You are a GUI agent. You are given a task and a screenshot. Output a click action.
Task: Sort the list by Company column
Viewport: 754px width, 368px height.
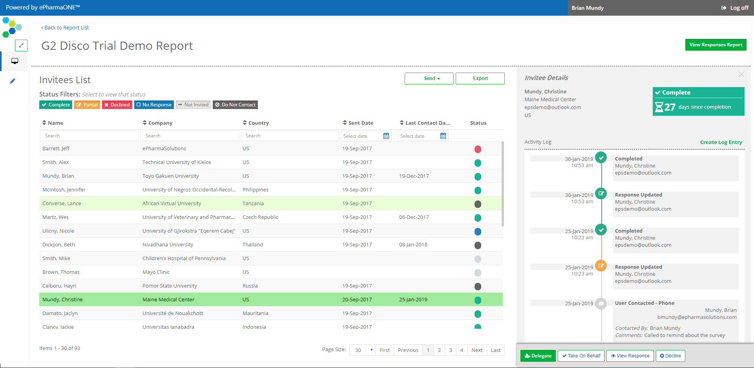157,123
